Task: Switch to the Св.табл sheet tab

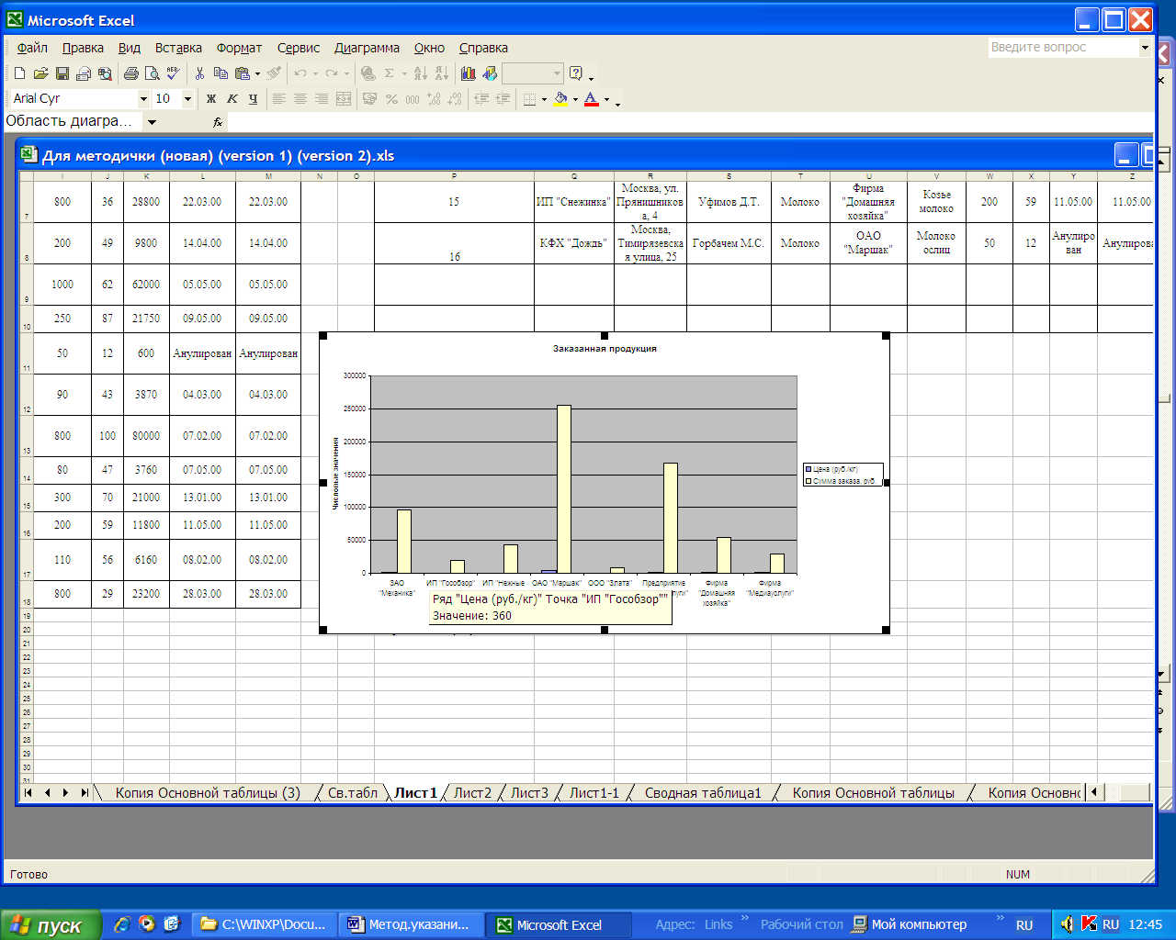Action: 353,793
